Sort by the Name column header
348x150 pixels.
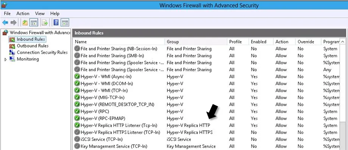[119, 42]
